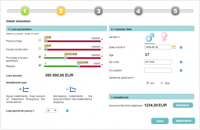
Task: Enable the House construction checkbox
Action: (40, 48)
